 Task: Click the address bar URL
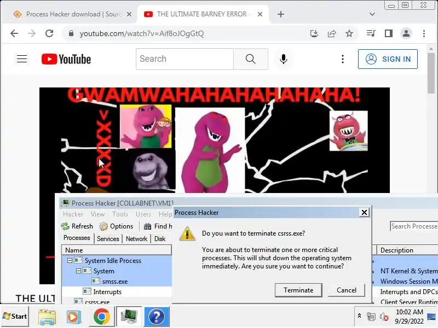pos(142,33)
